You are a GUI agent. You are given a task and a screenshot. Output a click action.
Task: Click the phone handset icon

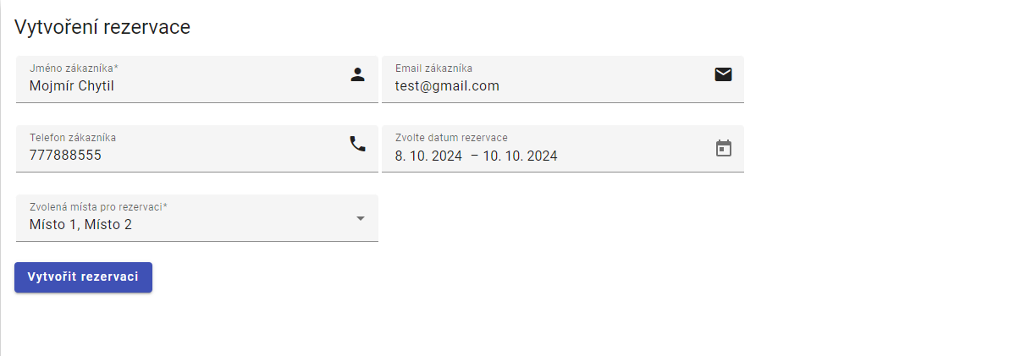coord(357,144)
